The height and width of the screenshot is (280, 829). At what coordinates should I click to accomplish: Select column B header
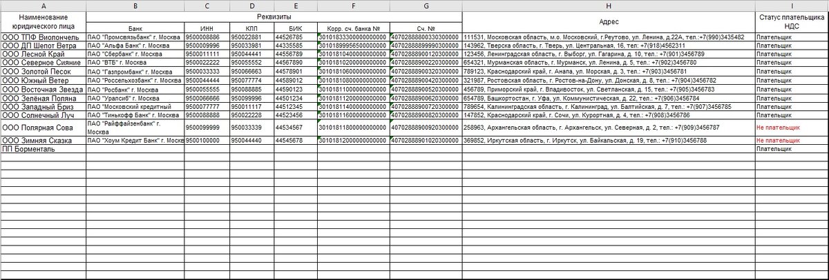[135, 6]
